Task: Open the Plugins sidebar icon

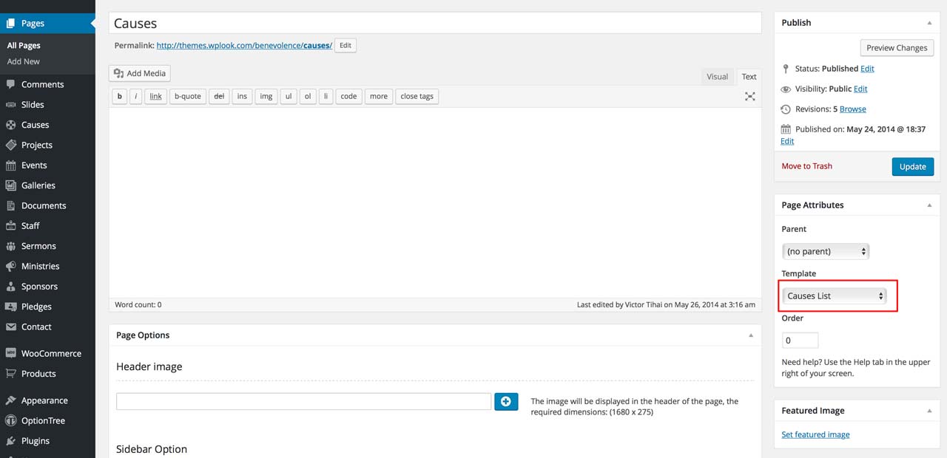Action: click(x=10, y=441)
